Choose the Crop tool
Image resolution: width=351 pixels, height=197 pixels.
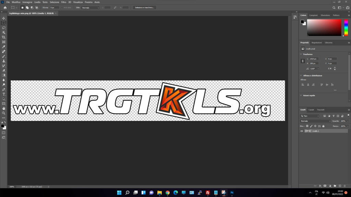coord(4,37)
